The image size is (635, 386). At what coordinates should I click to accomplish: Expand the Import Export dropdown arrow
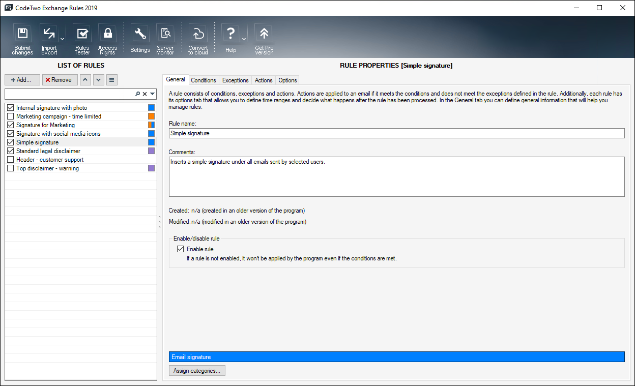coord(62,39)
